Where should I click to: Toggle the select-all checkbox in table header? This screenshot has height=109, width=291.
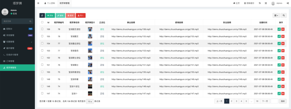coord(42,22)
